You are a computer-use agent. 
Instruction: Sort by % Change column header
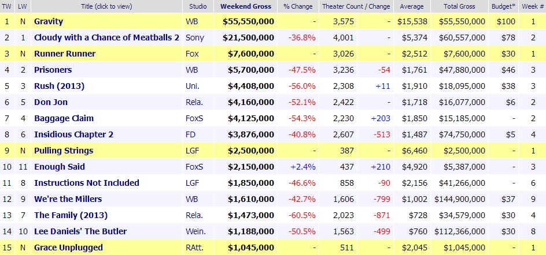298,6
